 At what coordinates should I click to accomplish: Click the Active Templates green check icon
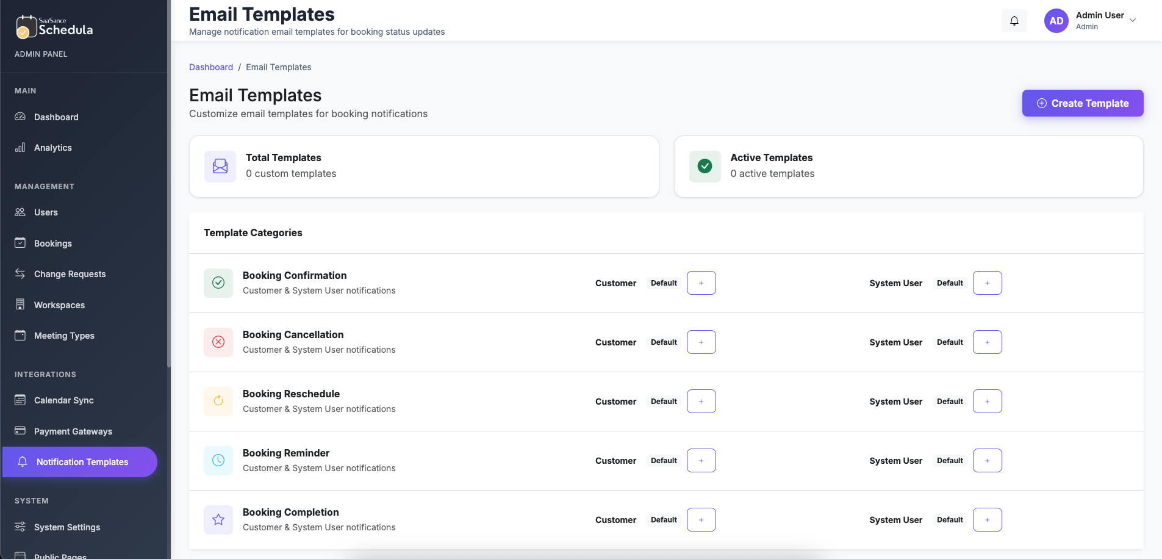(x=705, y=166)
